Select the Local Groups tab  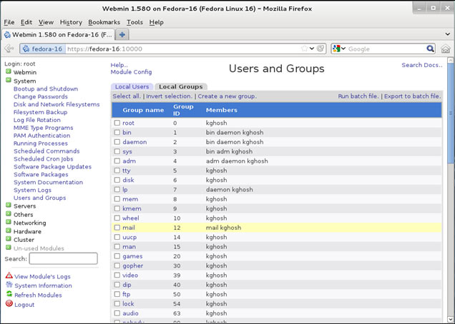tap(180, 86)
